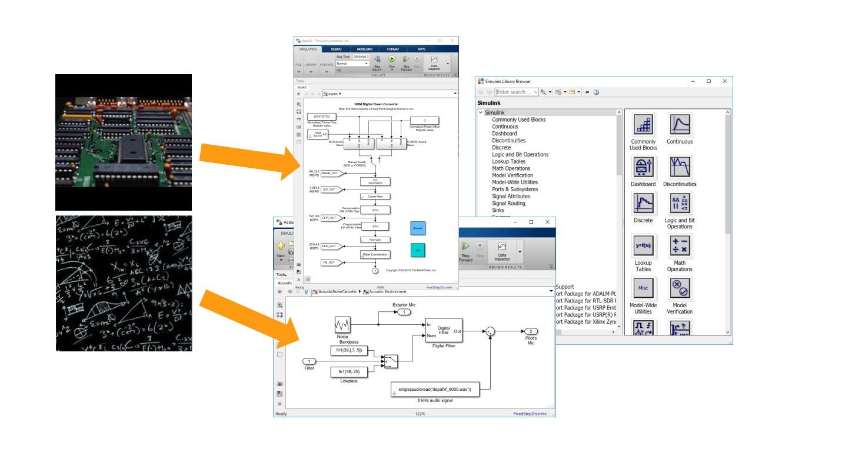Screen dimensions: 842x462
Task: Open the Dashboard blocks library icon
Action: pos(643,168)
